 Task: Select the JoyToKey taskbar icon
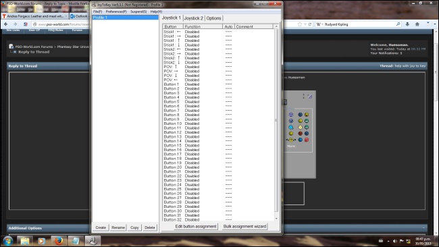[93, 240]
